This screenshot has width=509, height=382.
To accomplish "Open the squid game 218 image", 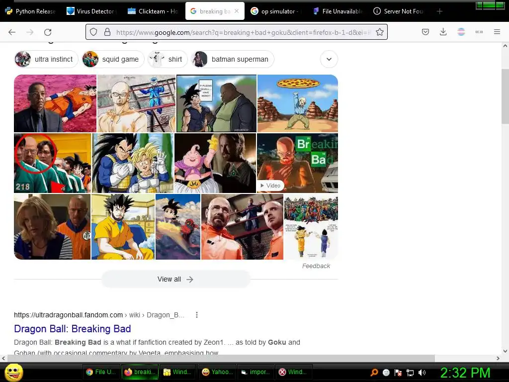I will (x=53, y=163).
